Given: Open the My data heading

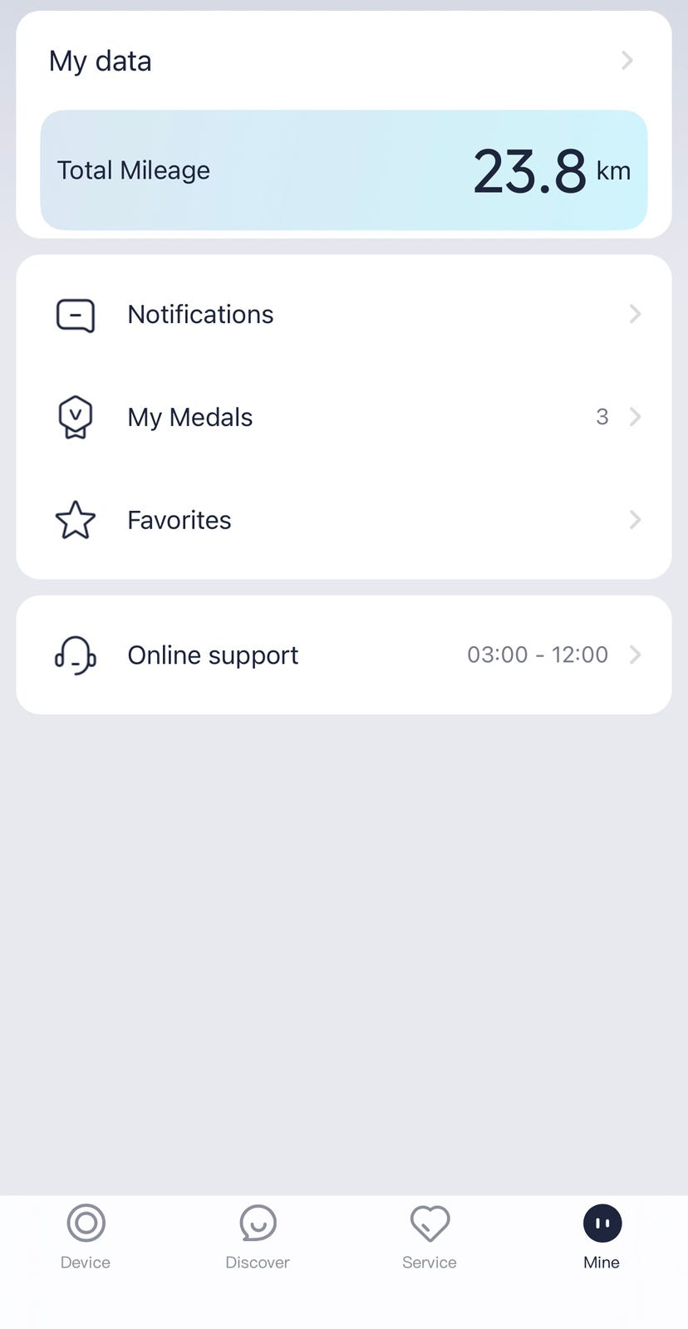Looking at the screenshot, I should point(101,61).
